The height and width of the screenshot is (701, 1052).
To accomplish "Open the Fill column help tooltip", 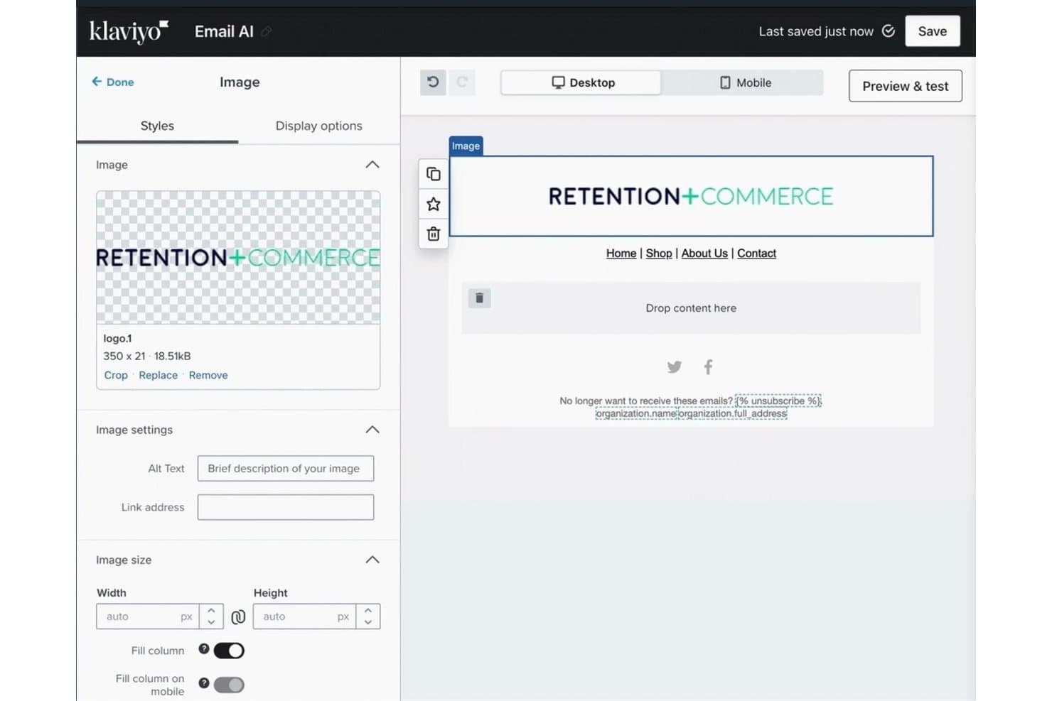I will point(204,648).
